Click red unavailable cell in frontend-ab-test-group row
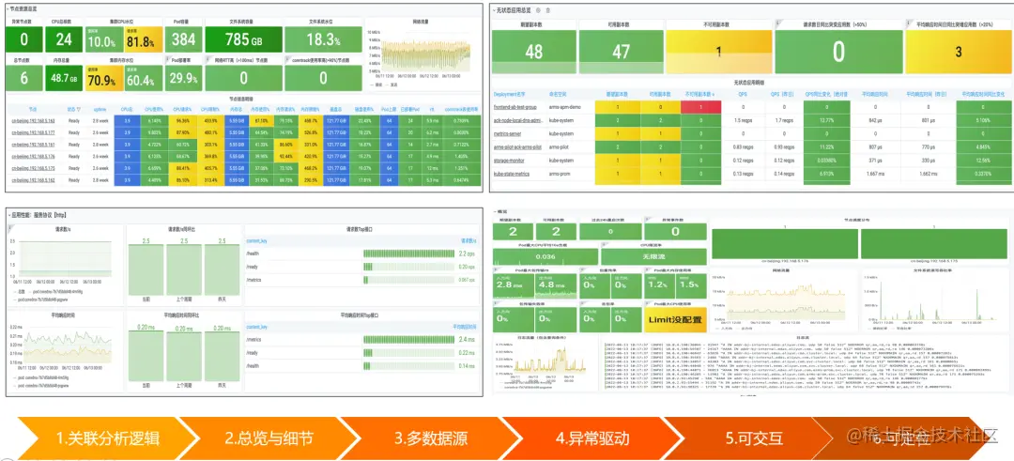 pyautogui.click(x=700, y=107)
